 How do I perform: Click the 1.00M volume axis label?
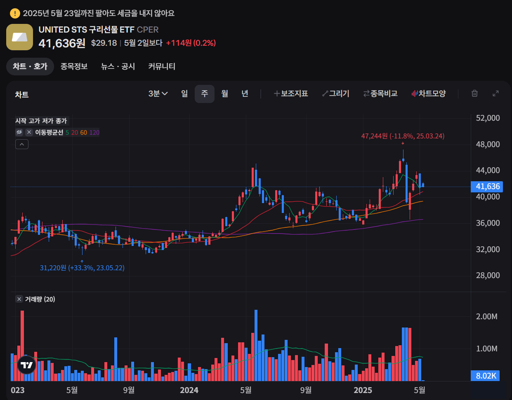[x=487, y=349]
